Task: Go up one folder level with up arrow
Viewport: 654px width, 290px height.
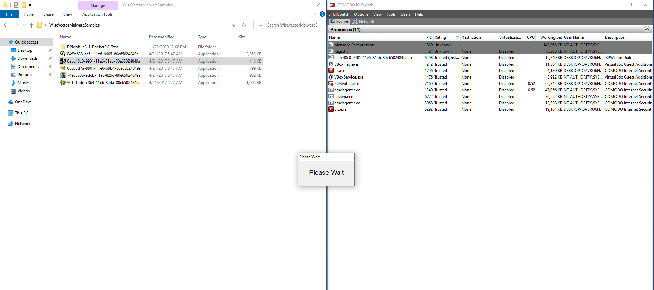Action: (31, 25)
